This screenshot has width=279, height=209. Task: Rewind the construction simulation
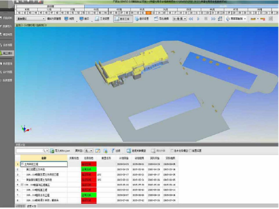pos(191,19)
